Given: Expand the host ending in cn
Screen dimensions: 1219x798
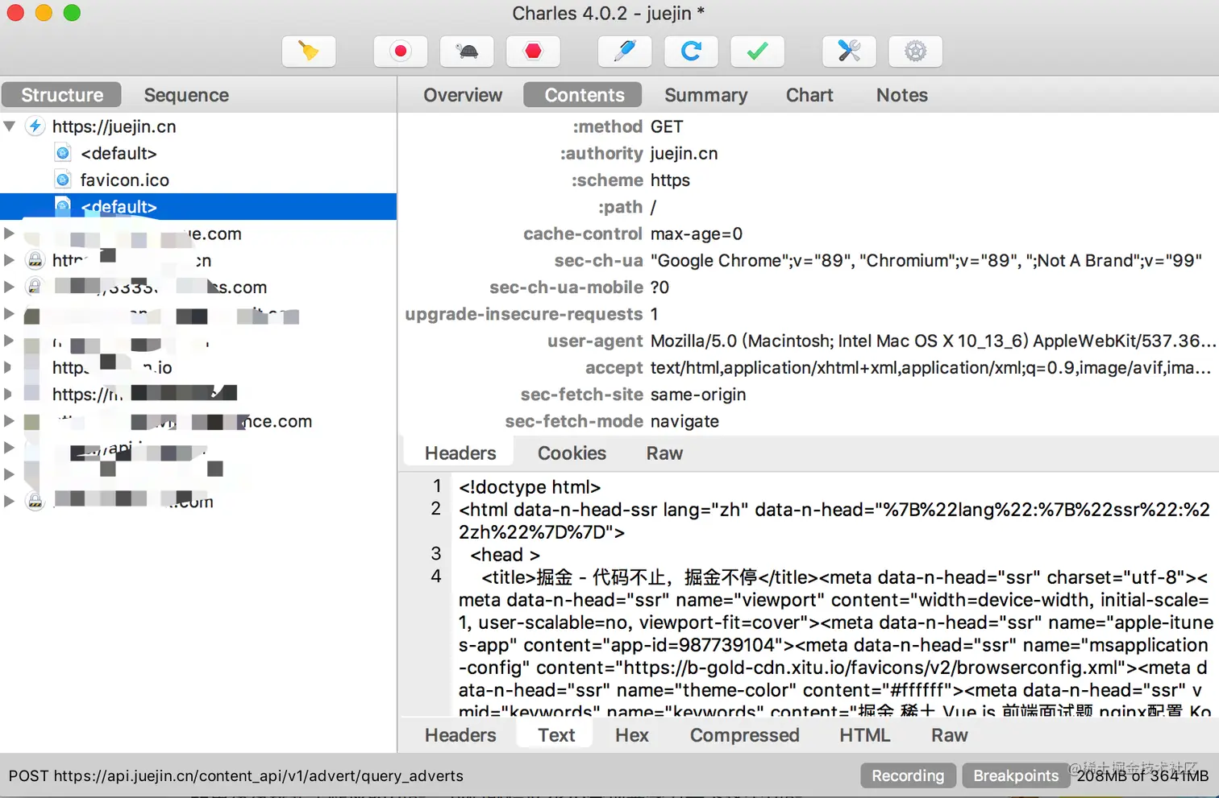Looking at the screenshot, I should 10,260.
